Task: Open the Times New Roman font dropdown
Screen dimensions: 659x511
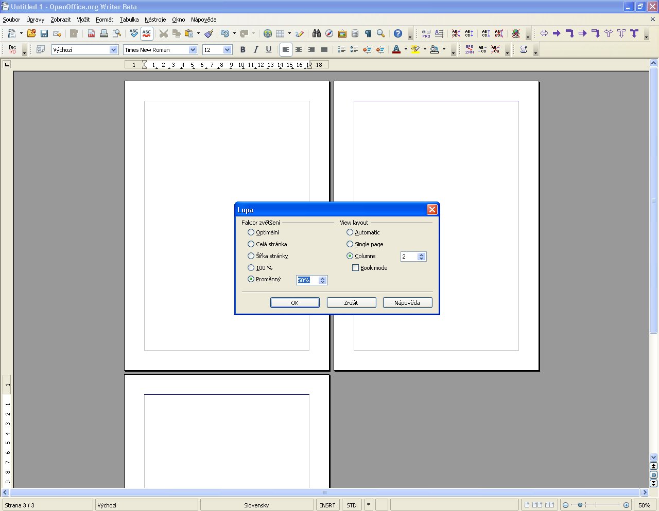Action: pos(193,50)
